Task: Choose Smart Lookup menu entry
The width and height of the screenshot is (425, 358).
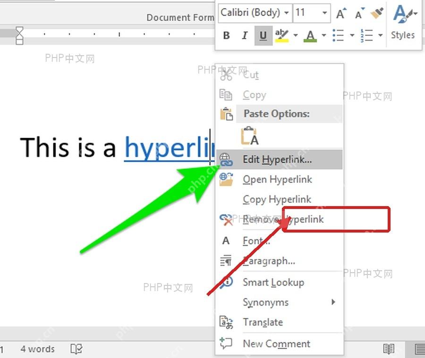Action: [280, 282]
